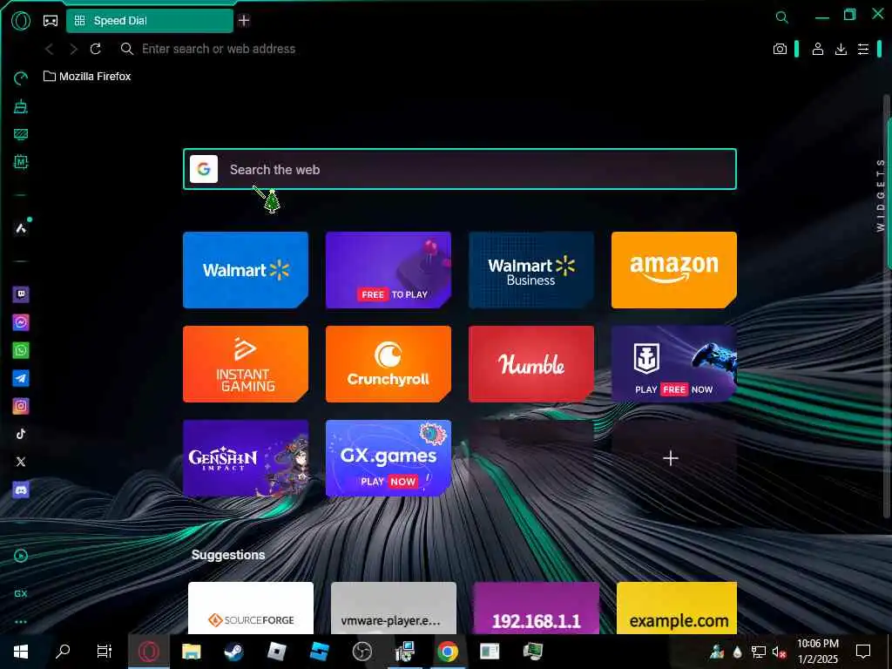Click the muted volume tray icon
Viewport: 892px width, 669px height.
point(779,652)
